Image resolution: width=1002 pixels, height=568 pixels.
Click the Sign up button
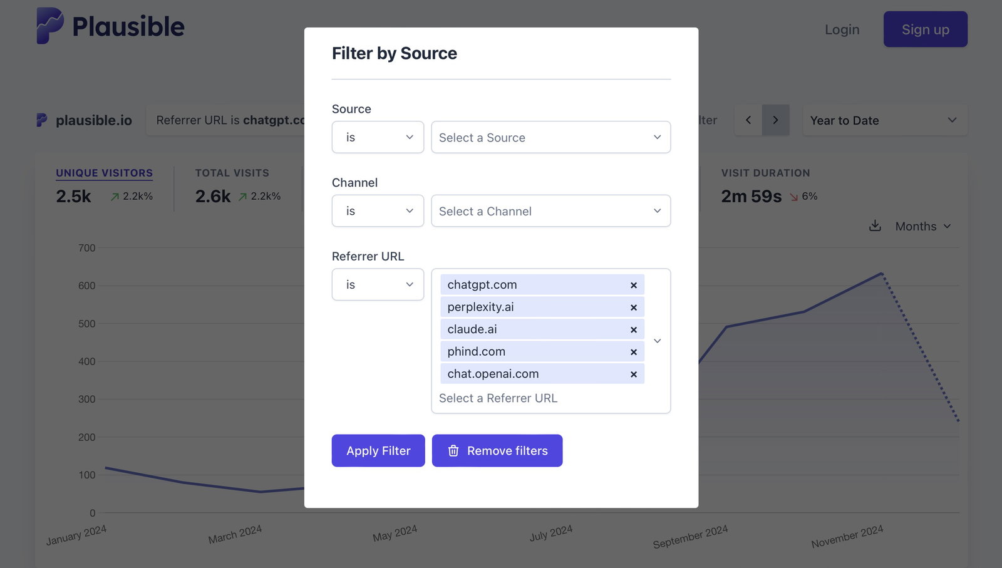(925, 29)
